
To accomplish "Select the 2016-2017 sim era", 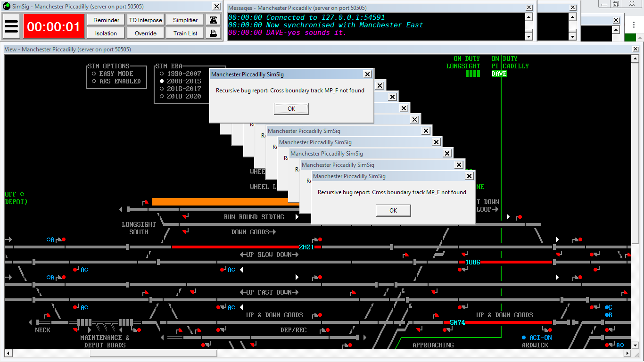I will pyautogui.click(x=162, y=89).
